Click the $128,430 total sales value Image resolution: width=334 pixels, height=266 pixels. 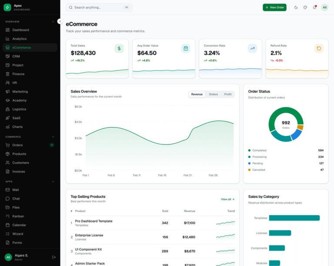coord(83,53)
